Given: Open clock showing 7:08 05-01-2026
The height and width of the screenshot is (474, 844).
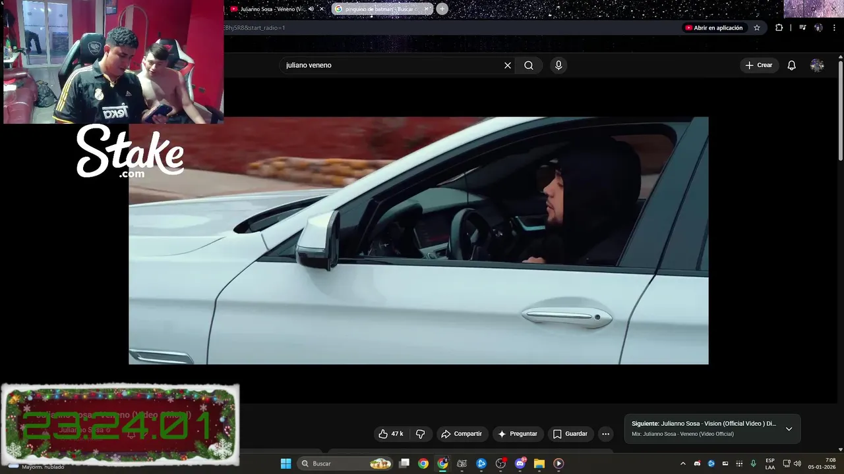Looking at the screenshot, I should 822,463.
